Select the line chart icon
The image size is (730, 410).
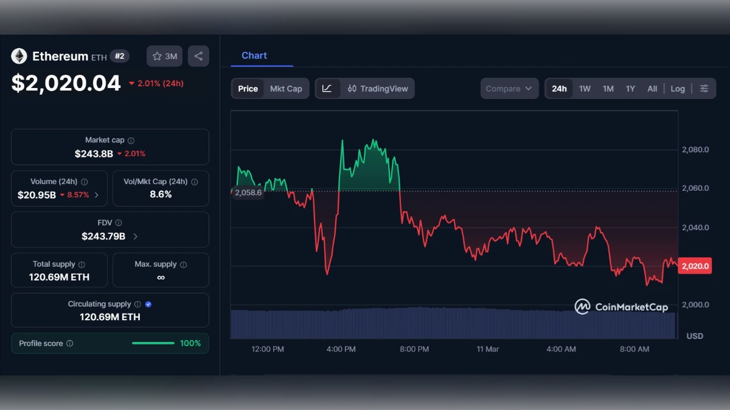pyautogui.click(x=328, y=88)
